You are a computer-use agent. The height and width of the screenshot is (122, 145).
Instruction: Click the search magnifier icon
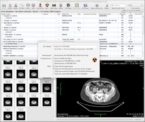pos(112,5)
